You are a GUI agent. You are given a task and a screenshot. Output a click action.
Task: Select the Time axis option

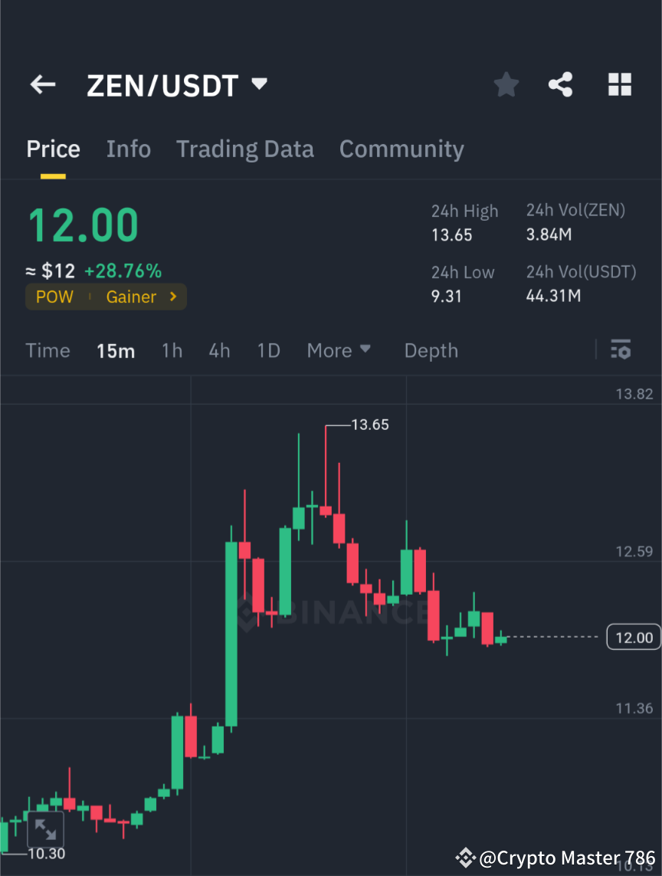coord(48,350)
